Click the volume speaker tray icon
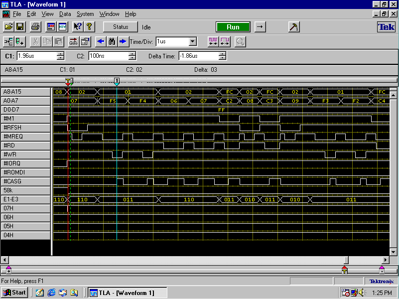 [361, 293]
